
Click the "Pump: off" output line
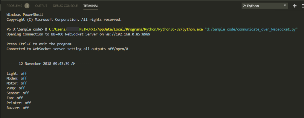[16, 88]
